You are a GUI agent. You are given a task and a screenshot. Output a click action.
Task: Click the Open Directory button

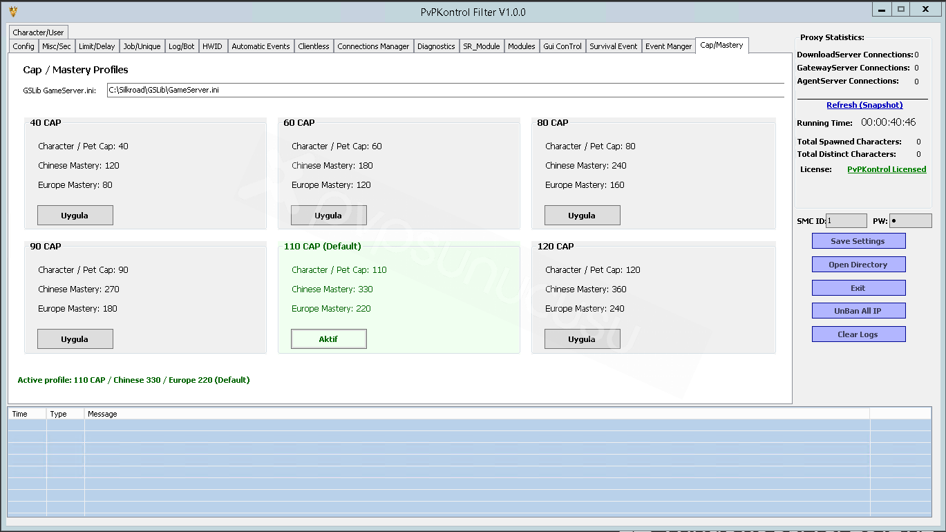(858, 265)
